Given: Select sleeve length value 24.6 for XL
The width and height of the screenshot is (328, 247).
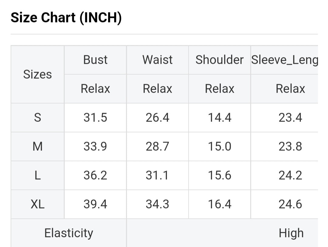Looking at the screenshot, I should click(x=290, y=204).
